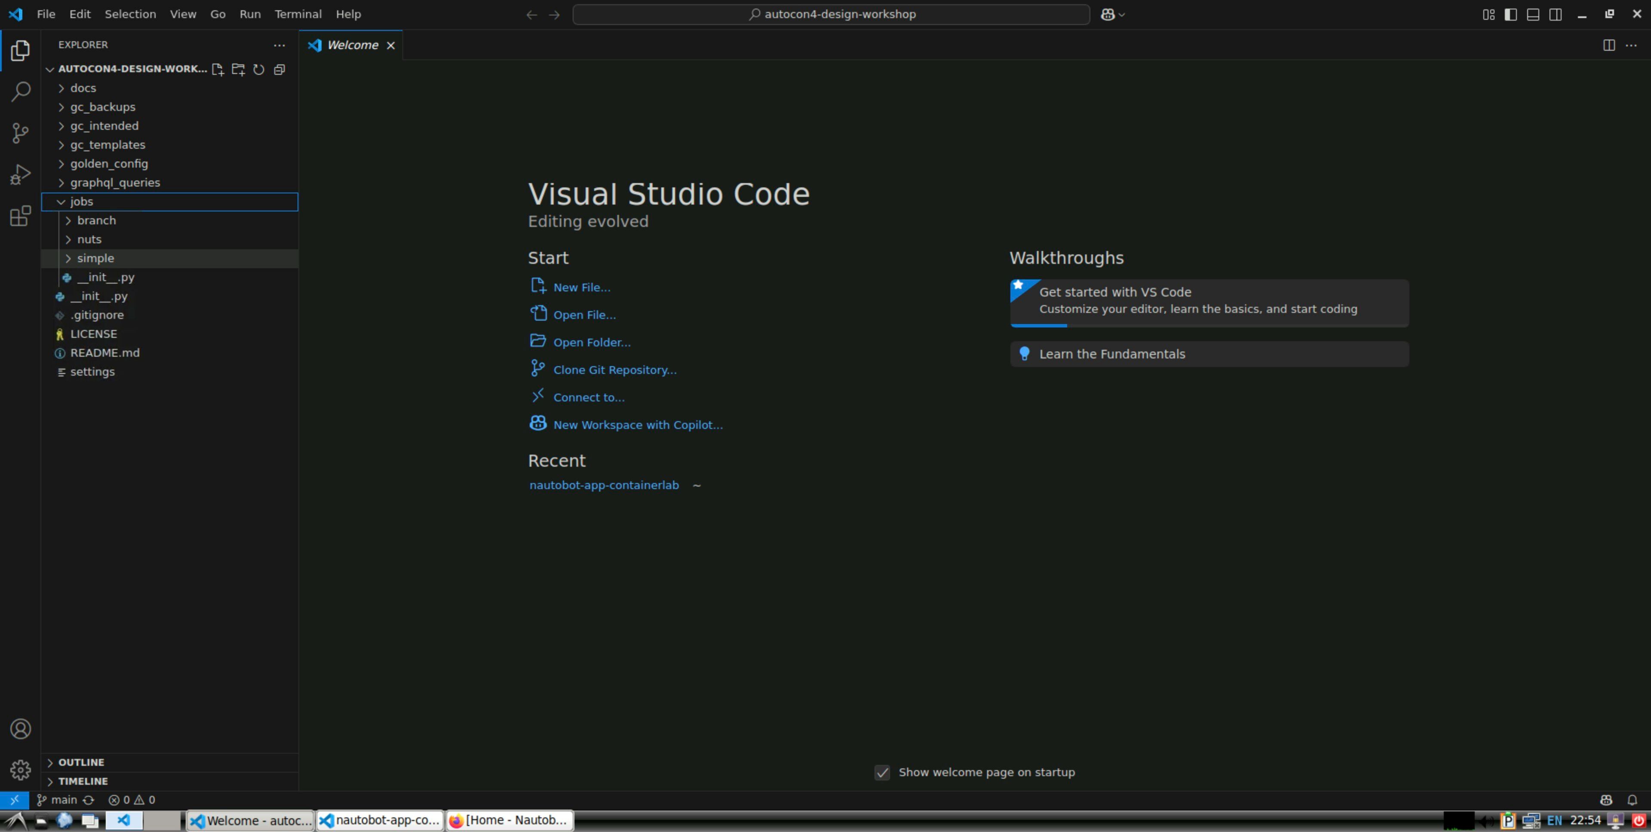The width and height of the screenshot is (1651, 832).
Task: Open recent nautobot-app-containerlab project
Action: pos(603,486)
